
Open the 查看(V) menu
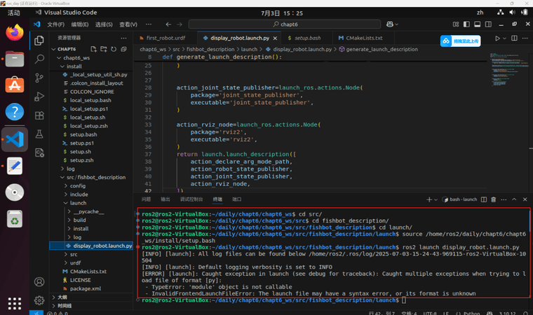point(128,24)
